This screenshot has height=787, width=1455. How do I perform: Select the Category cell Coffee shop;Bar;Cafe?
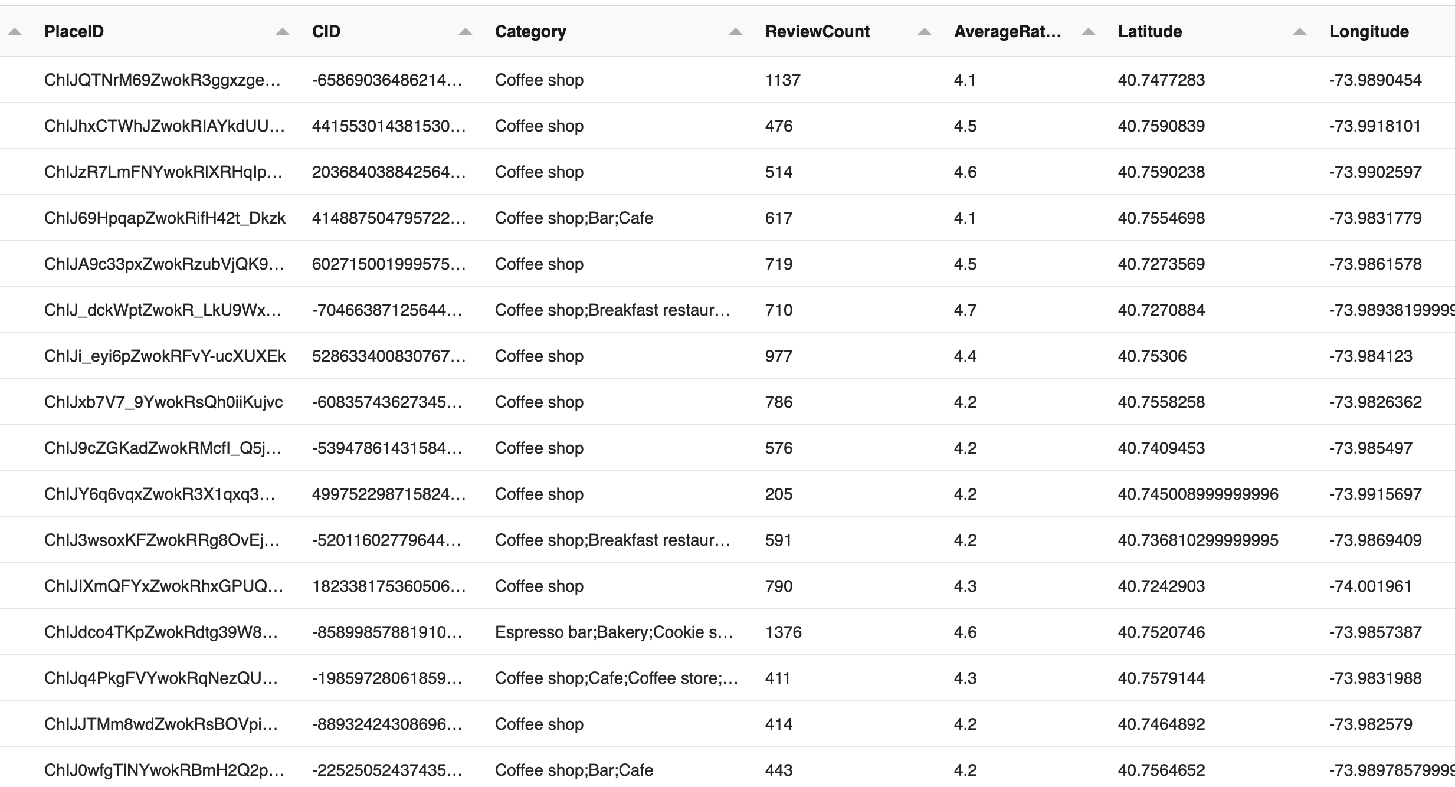[574, 218]
